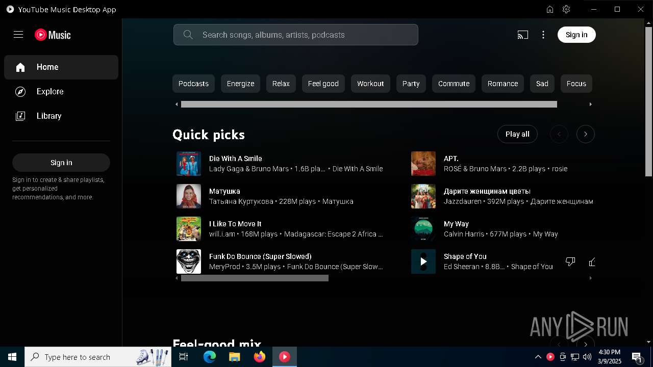Dislike the Shape of You track
The width and height of the screenshot is (653, 367).
tap(570, 261)
